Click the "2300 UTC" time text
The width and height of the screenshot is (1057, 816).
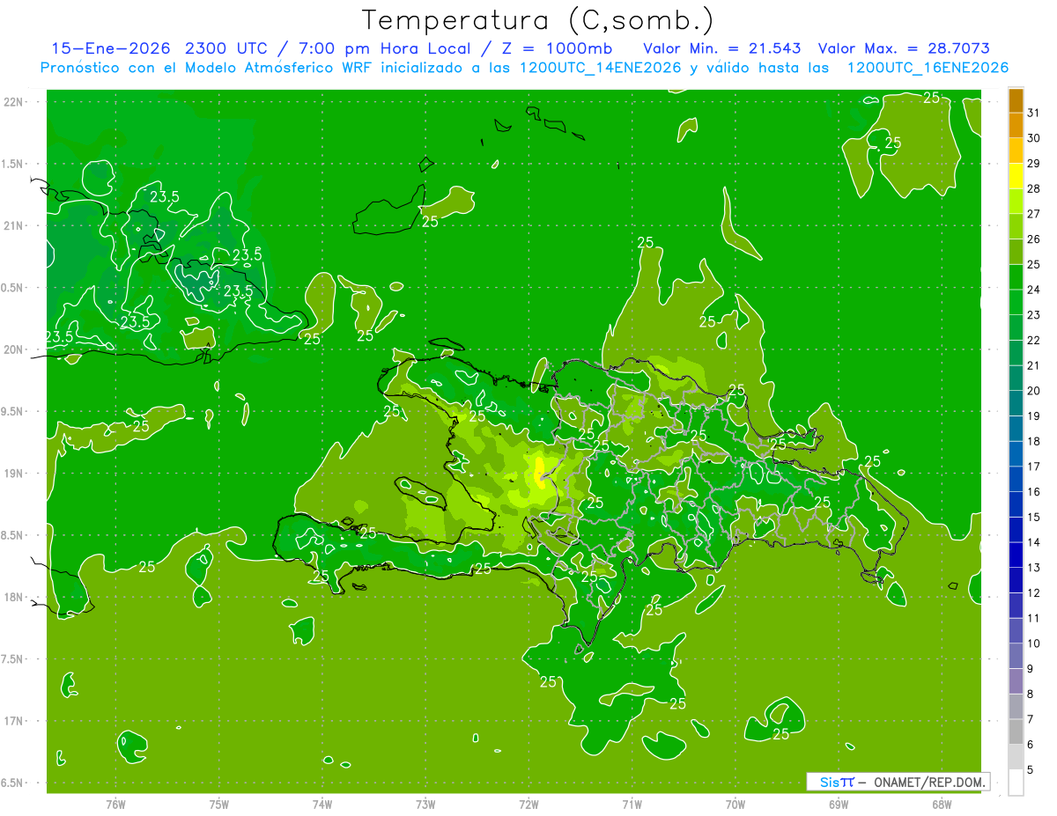coord(225,48)
